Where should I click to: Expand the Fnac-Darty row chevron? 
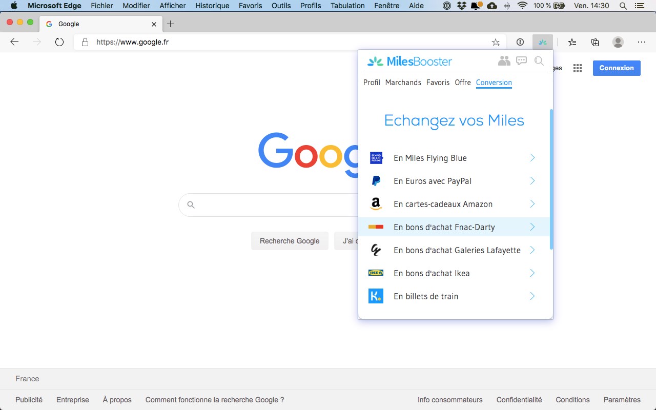pos(532,227)
